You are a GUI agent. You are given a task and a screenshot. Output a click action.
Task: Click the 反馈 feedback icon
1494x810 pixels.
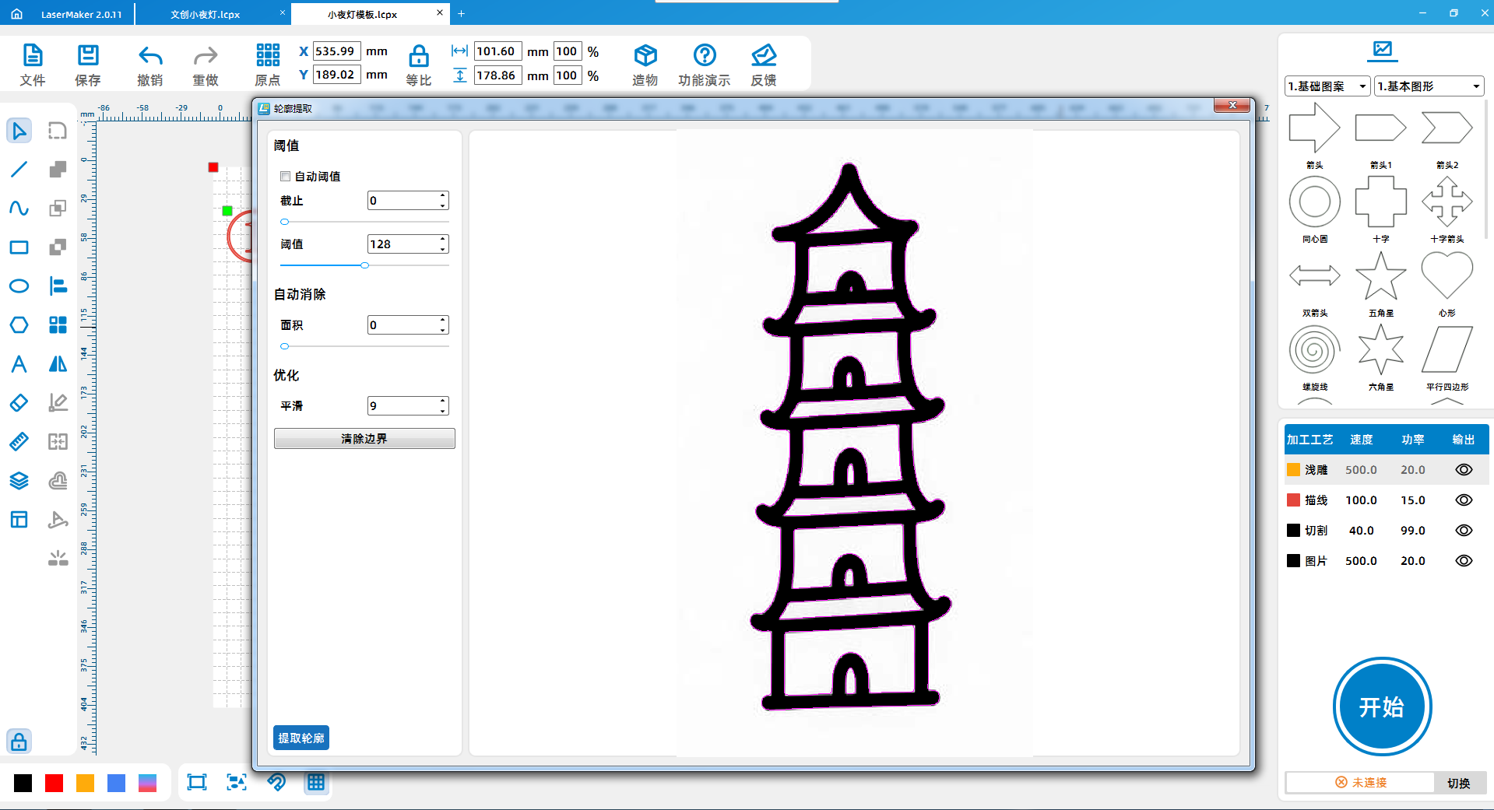coord(763,56)
